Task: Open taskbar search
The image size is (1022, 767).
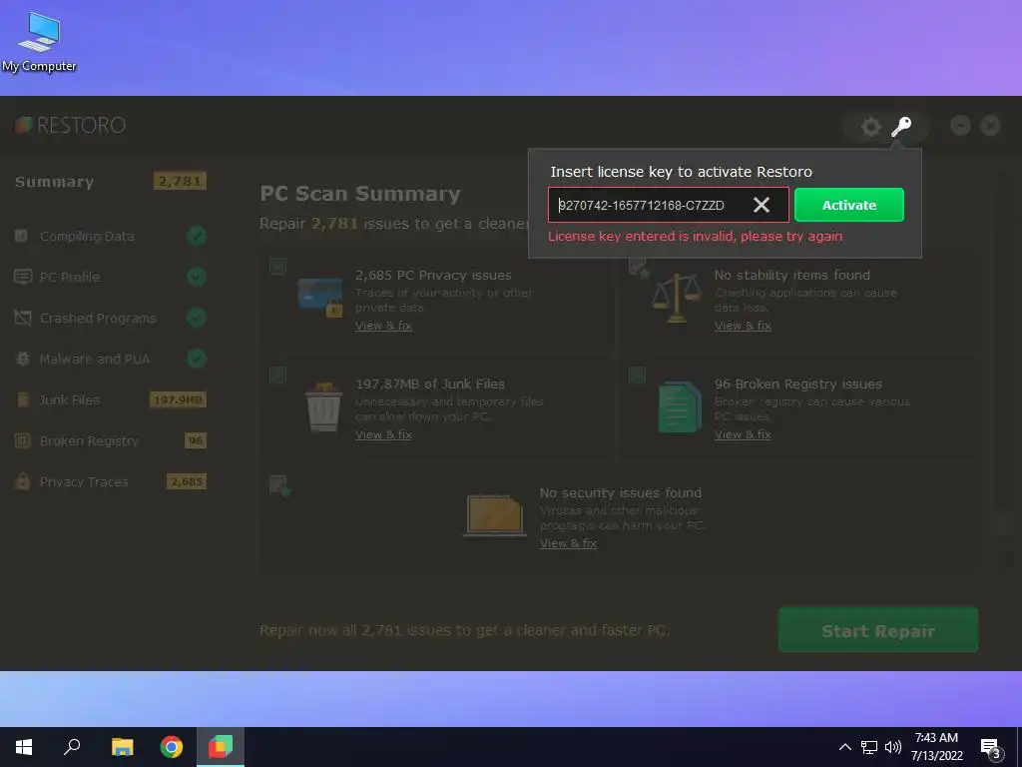Action: 72,747
